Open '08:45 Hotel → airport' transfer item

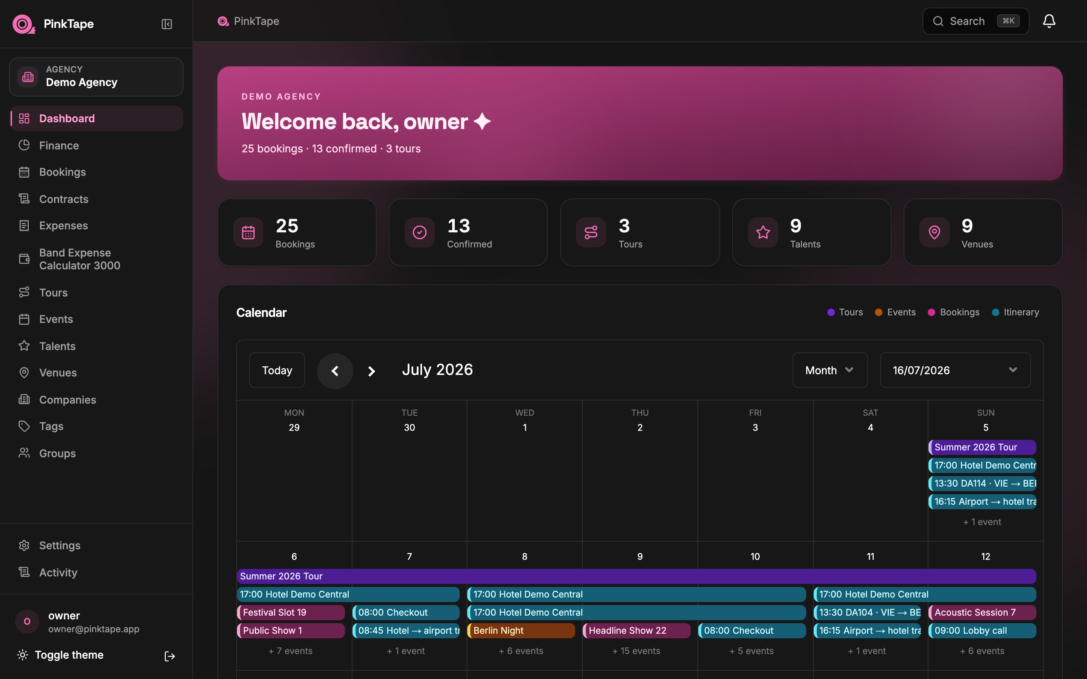406,630
